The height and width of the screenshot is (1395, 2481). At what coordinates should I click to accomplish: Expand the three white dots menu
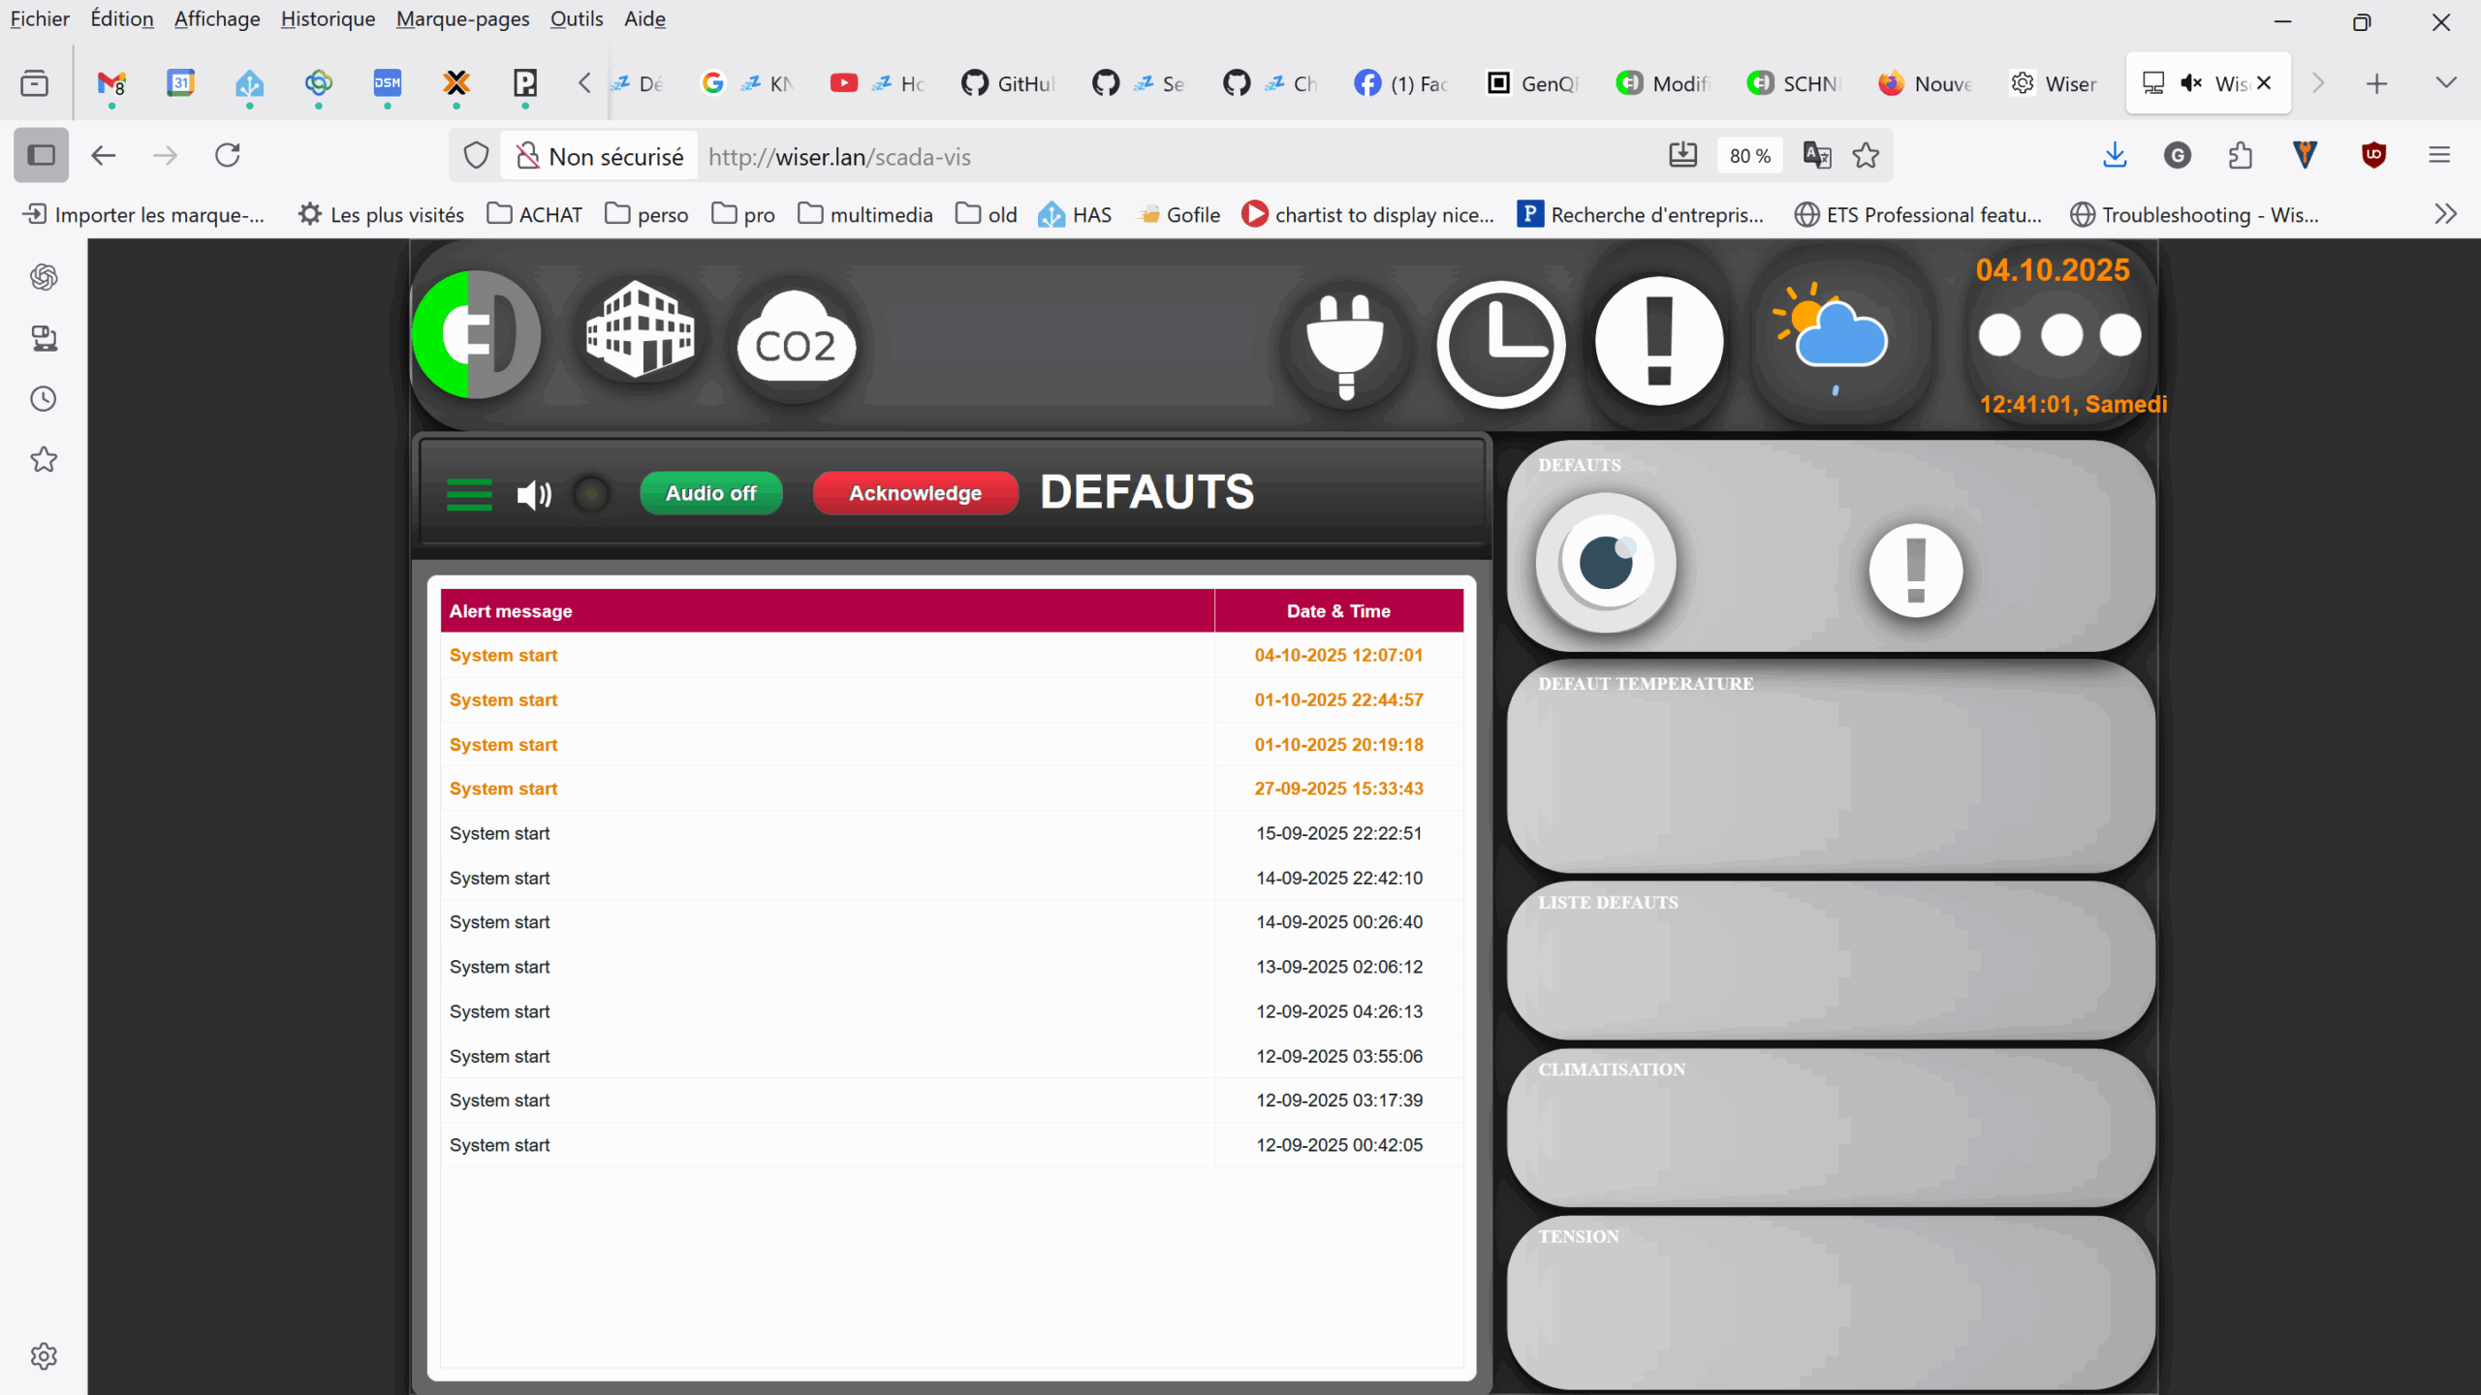point(2059,335)
